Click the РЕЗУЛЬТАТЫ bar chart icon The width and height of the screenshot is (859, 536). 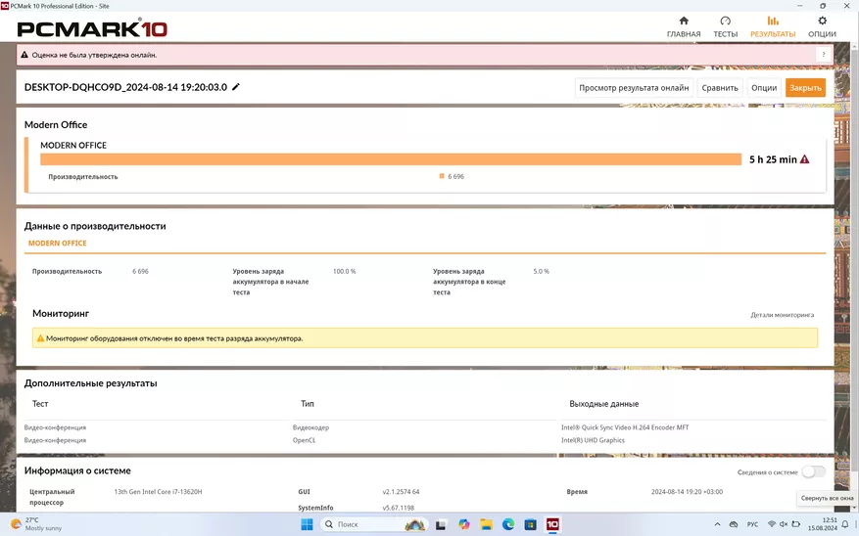point(773,21)
